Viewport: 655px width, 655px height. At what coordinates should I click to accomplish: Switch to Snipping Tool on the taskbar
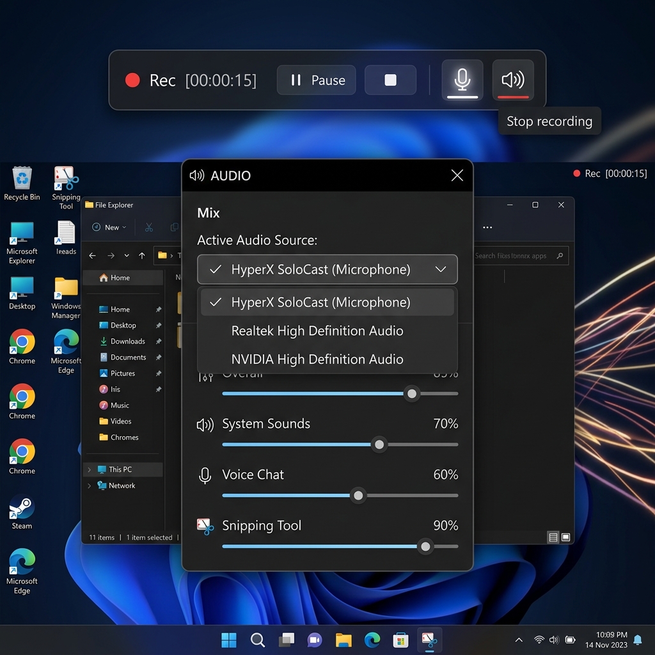[x=429, y=640]
